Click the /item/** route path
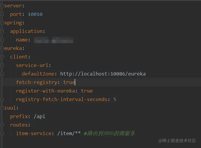Image resolution: width=201 pixels, height=148 pixels. click(x=67, y=133)
